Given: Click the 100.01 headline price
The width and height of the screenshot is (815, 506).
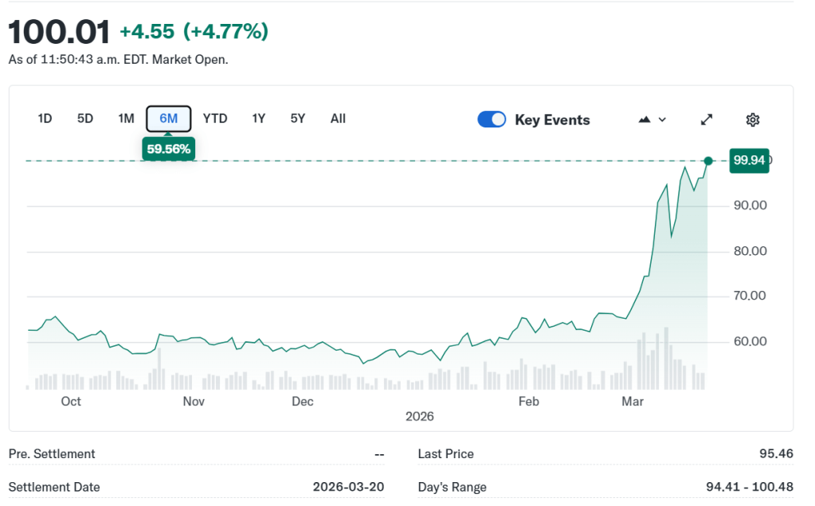Looking at the screenshot, I should tap(59, 32).
